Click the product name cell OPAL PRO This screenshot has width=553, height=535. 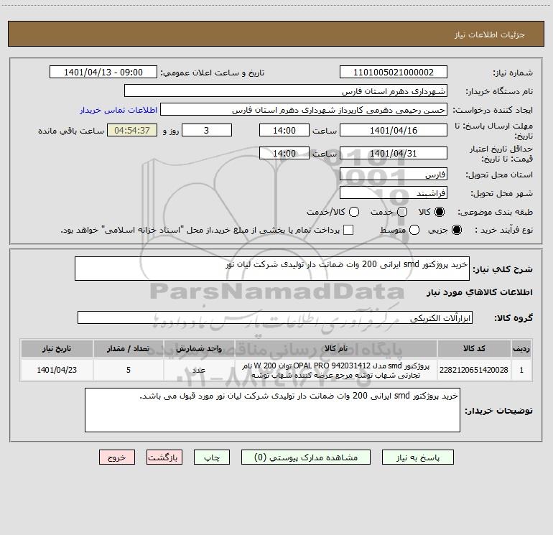point(336,370)
